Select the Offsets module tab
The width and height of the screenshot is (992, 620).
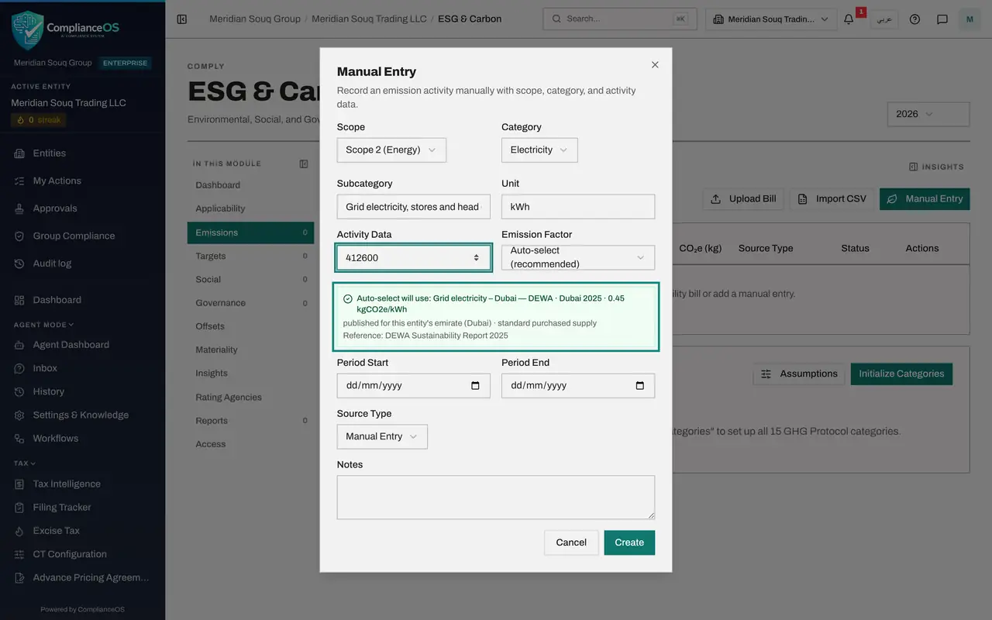coord(250,326)
